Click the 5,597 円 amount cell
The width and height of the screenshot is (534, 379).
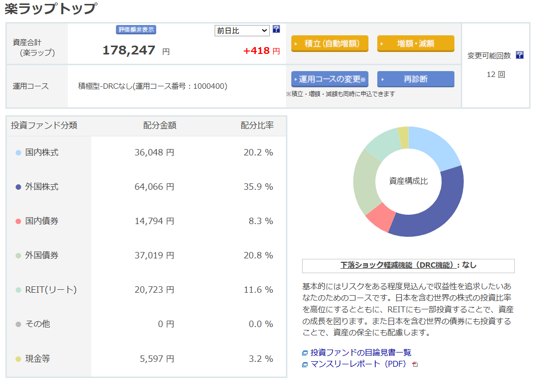pyautogui.click(x=157, y=359)
